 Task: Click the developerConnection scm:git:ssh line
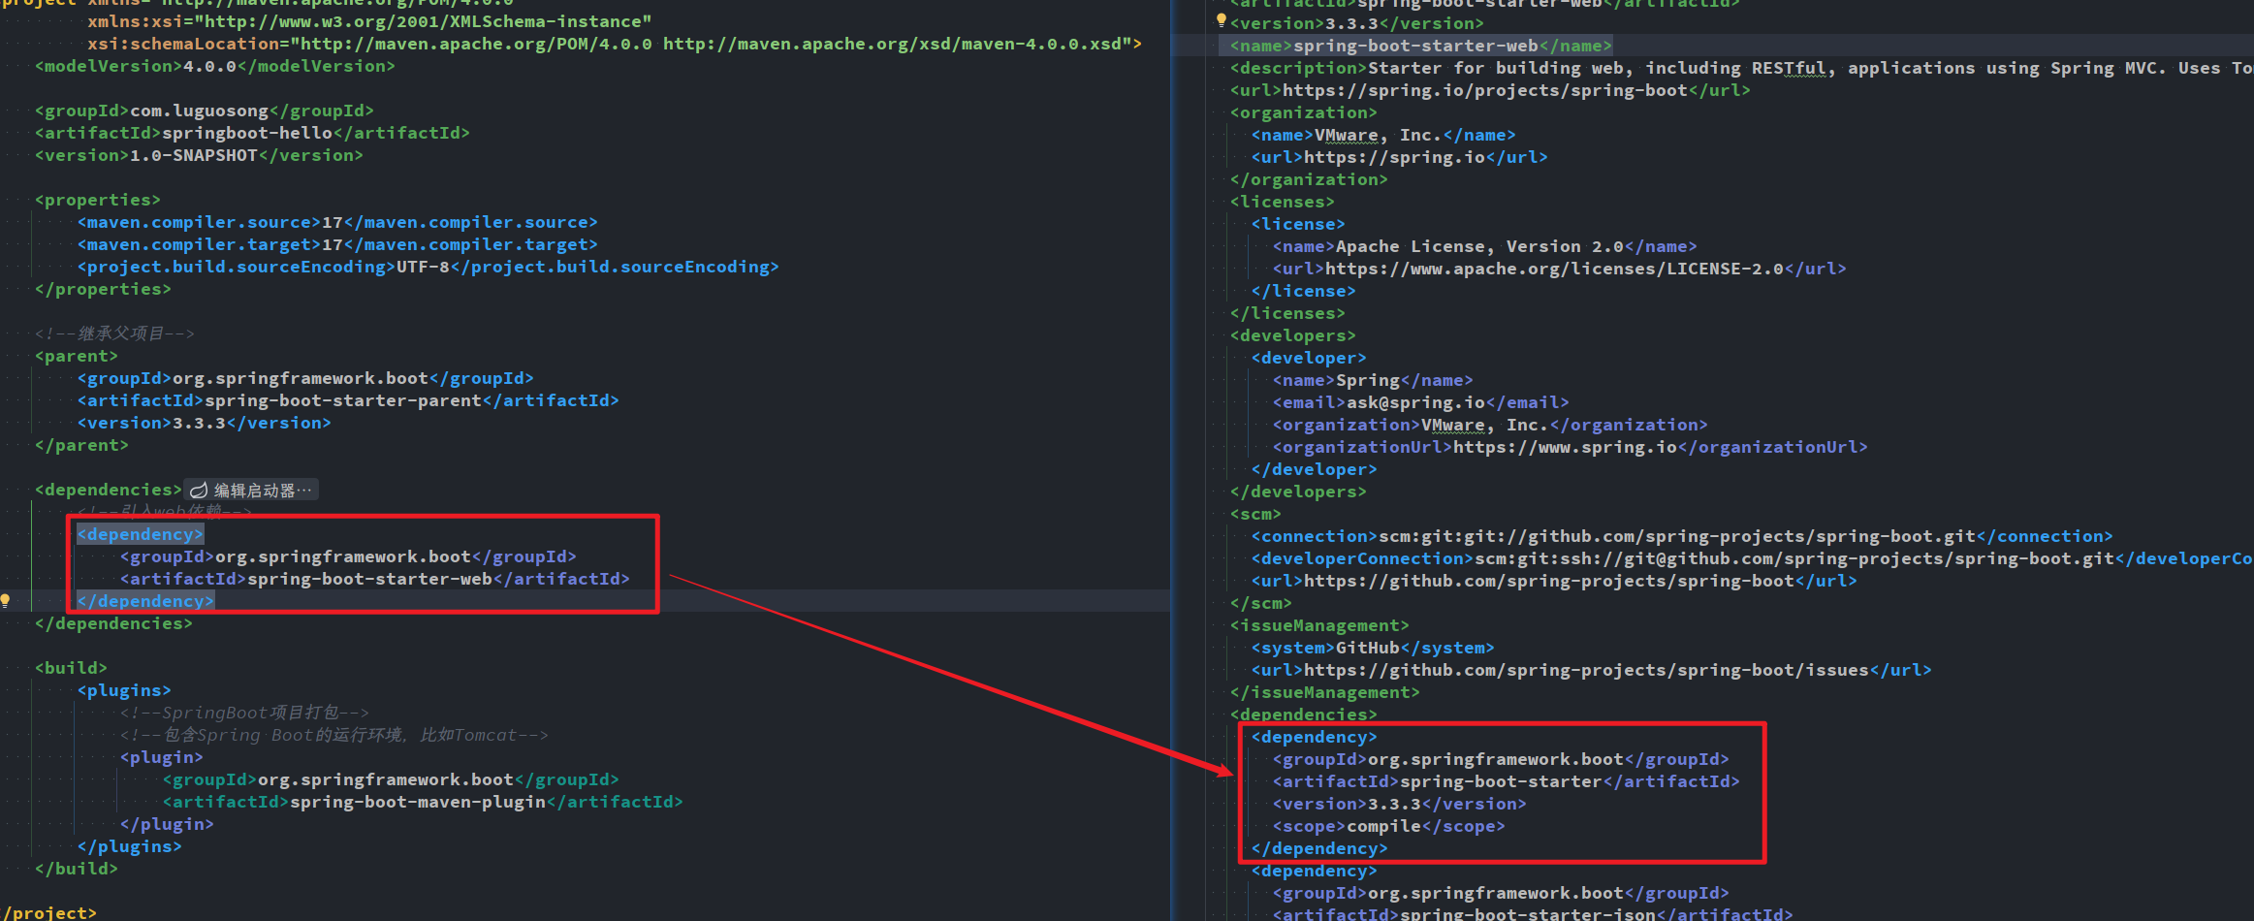[x=1752, y=558]
